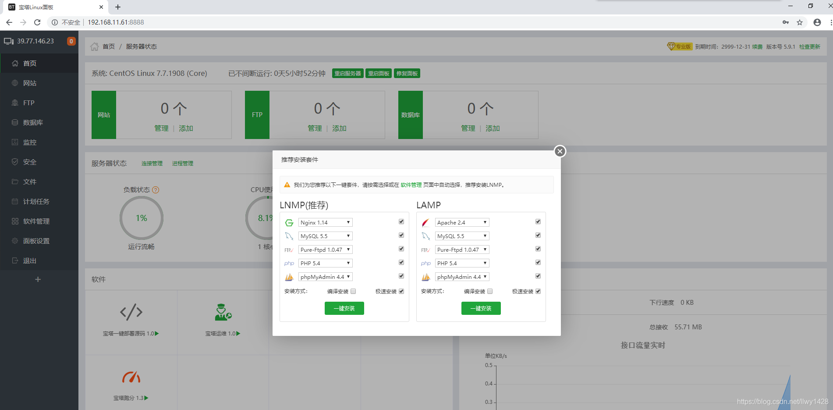Viewport: 833px width, 410px height.
Task: Click the phpMyAdmin sailboat icon in LAMP
Action: pyautogui.click(x=426, y=277)
